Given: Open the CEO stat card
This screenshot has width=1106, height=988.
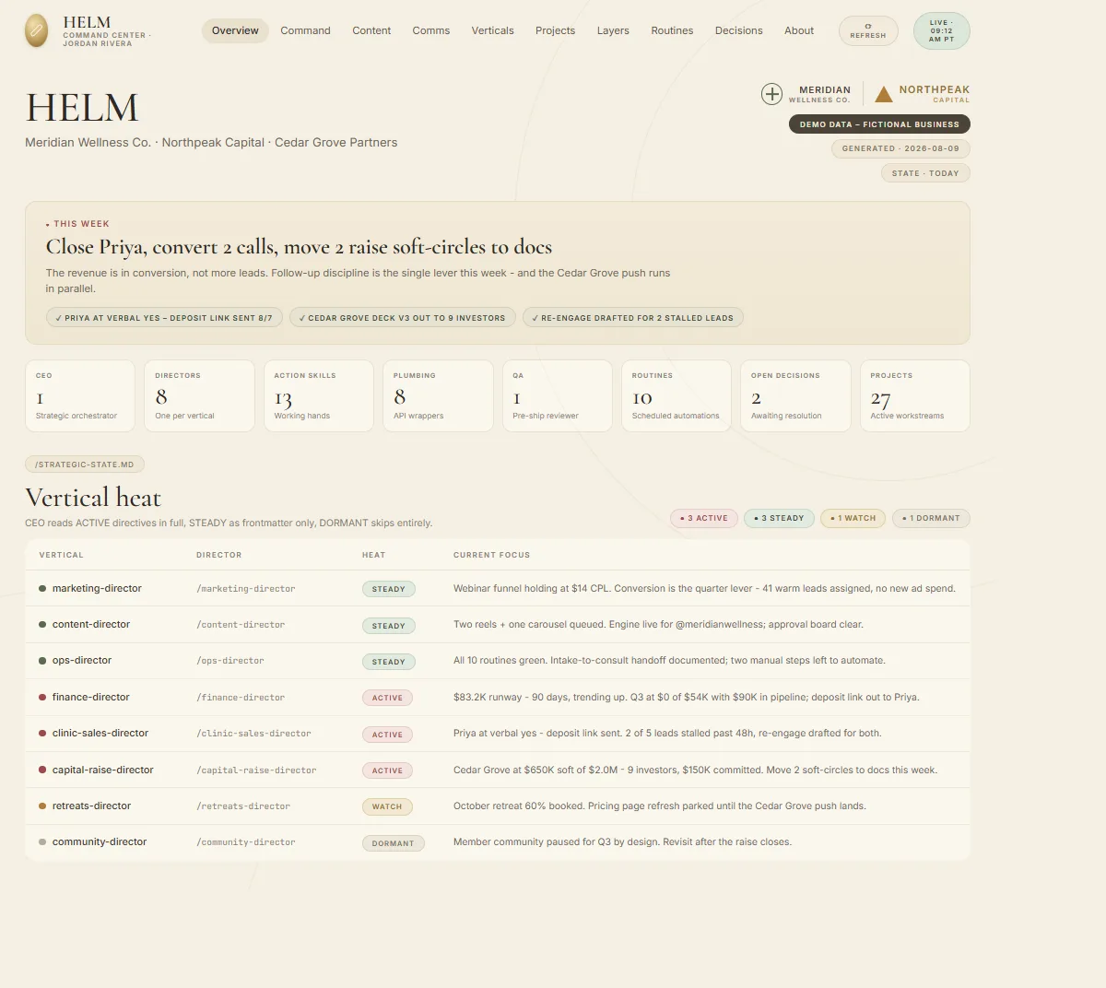Looking at the screenshot, I should (80, 395).
